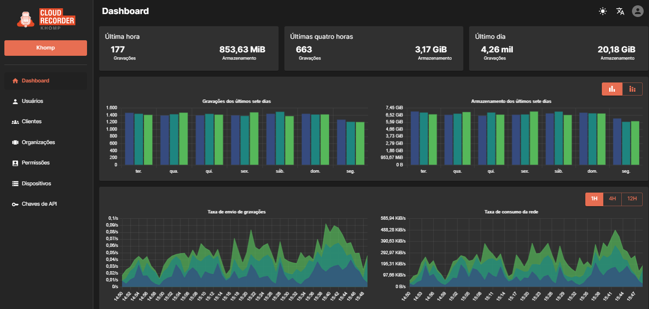649x309 pixels.
Task: Click the home icon beside Dashboard
Action: click(15, 81)
